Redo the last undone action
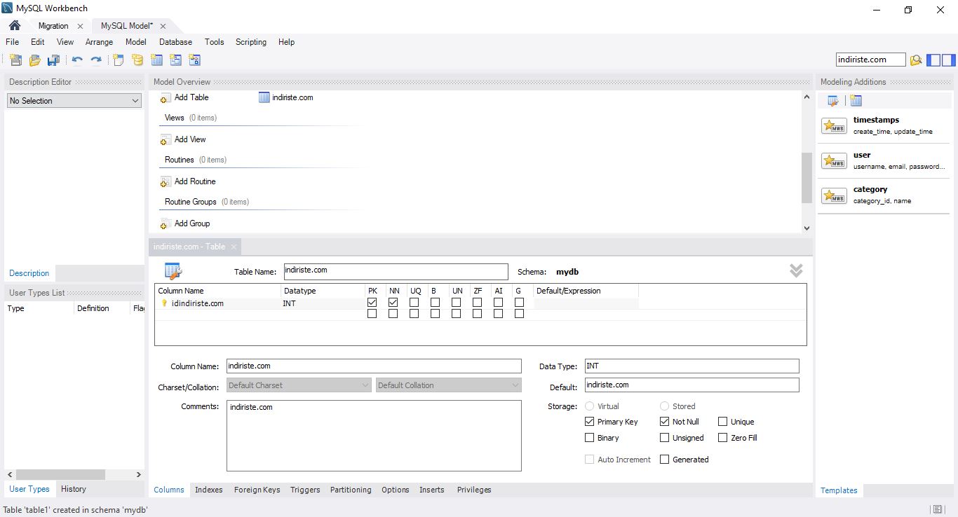The height and width of the screenshot is (517, 958). coord(96,60)
